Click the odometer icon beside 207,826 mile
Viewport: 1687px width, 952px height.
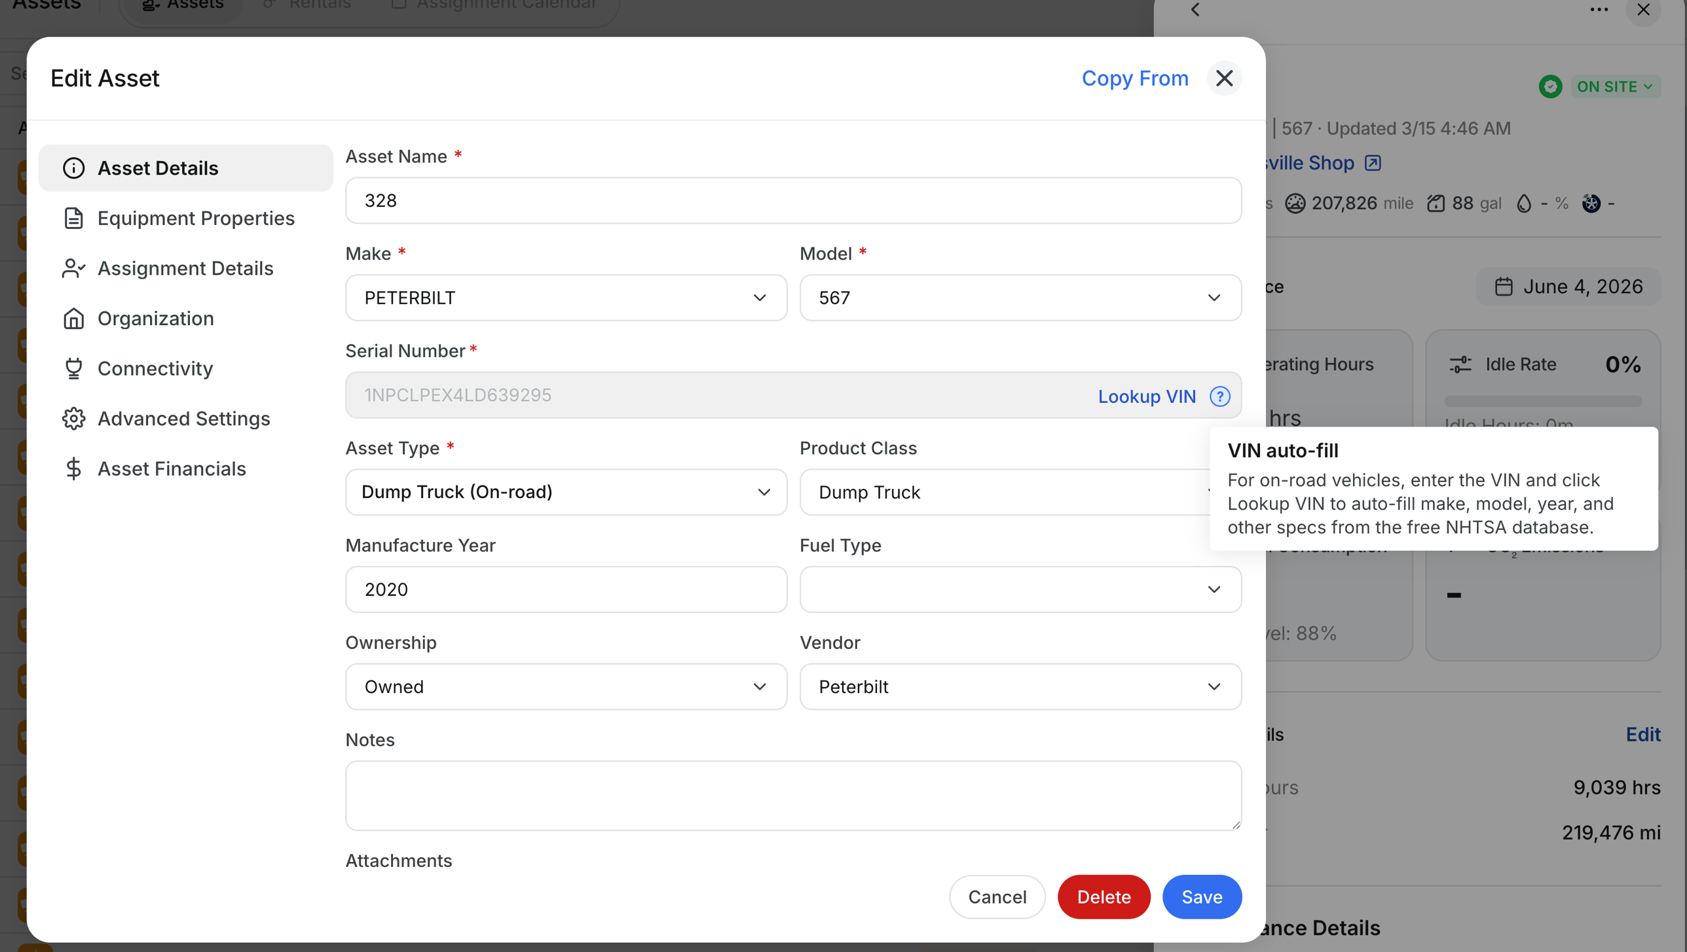pyautogui.click(x=1295, y=203)
